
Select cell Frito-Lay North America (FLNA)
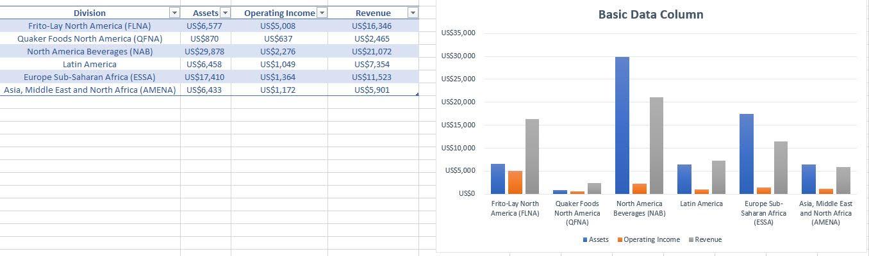[90, 26]
